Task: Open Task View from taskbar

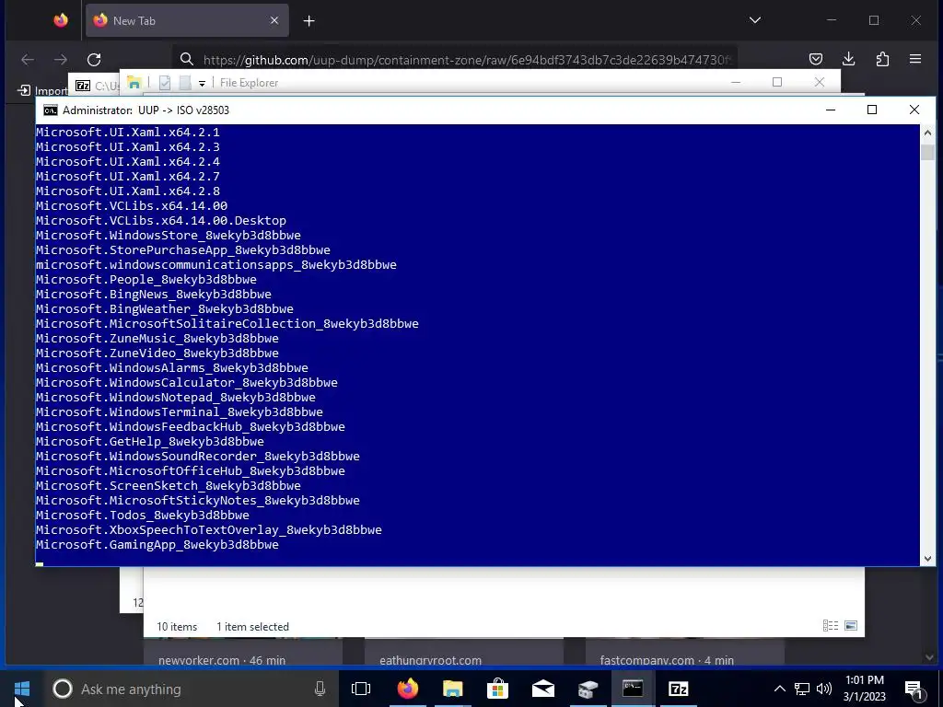Action: click(x=361, y=689)
